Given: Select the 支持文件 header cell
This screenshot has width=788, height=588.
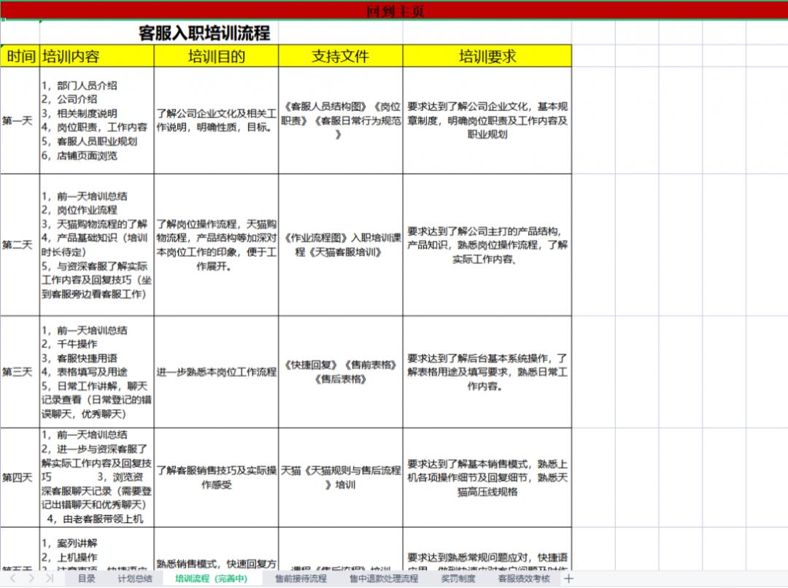Looking at the screenshot, I should click(x=340, y=56).
